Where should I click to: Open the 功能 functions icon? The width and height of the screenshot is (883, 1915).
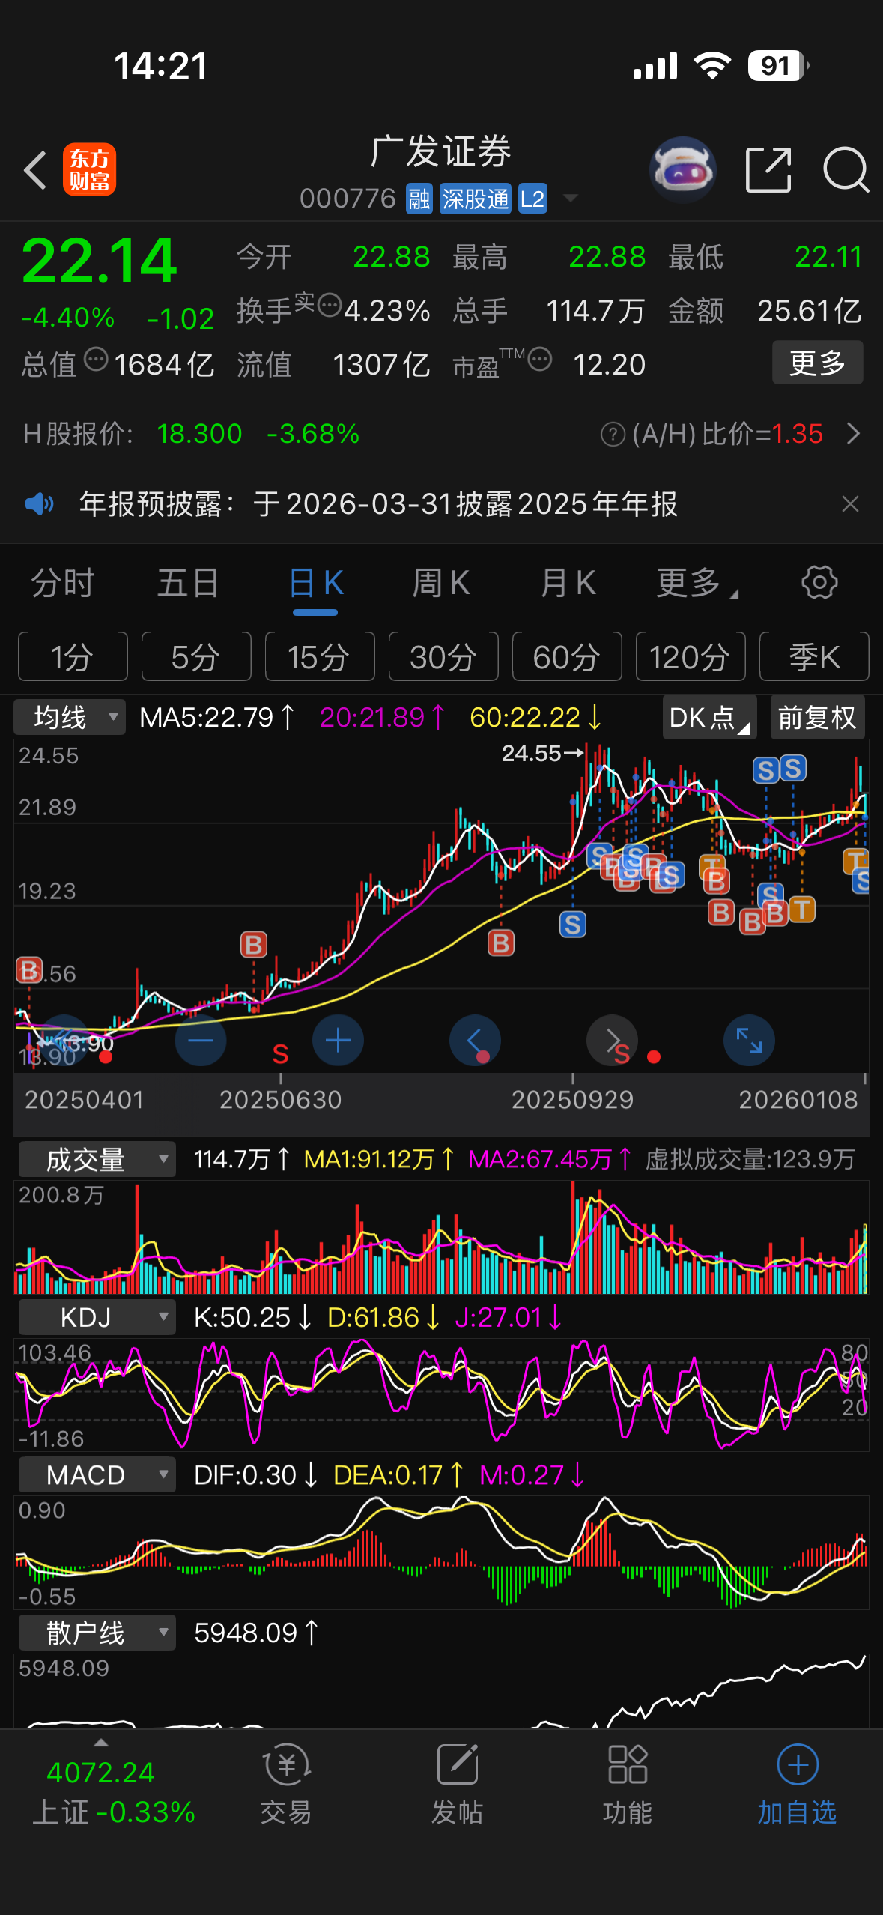point(628,1785)
